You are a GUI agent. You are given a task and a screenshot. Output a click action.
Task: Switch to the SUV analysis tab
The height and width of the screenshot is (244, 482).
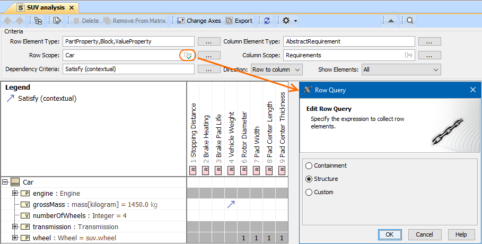pyautogui.click(x=47, y=7)
